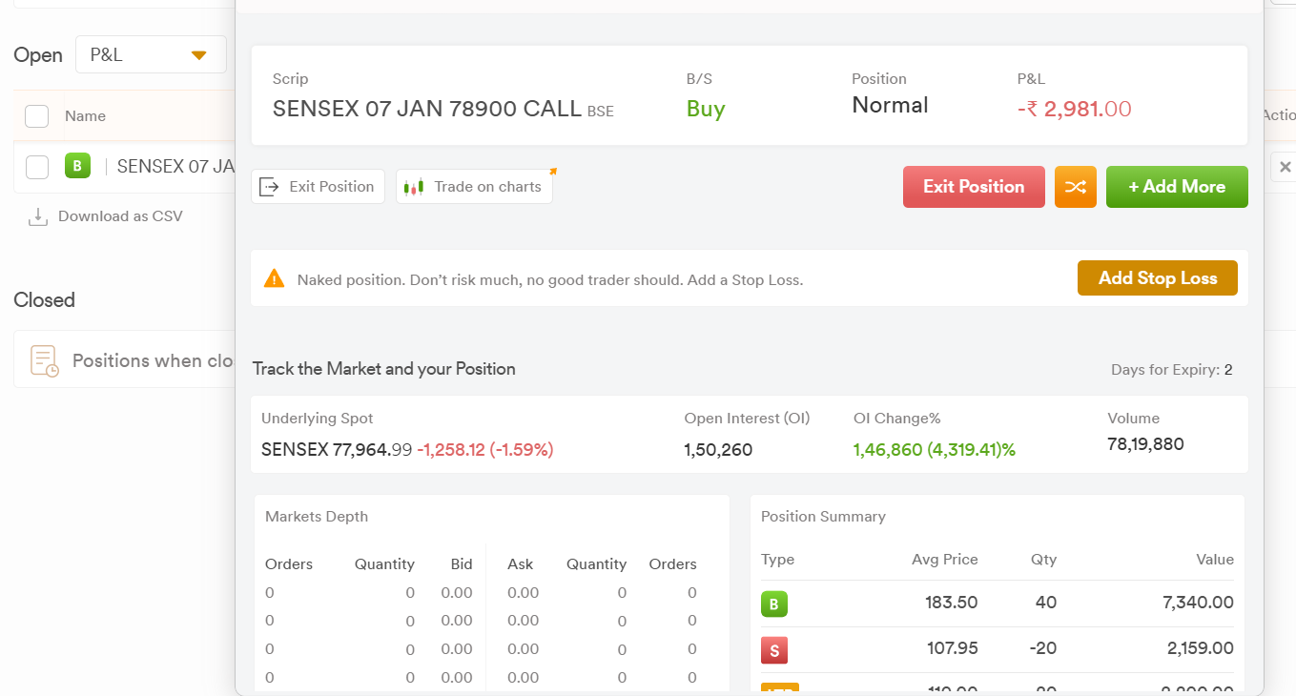1296x696 pixels.
Task: Click the X icon in the Action column
Action: 1285,167
